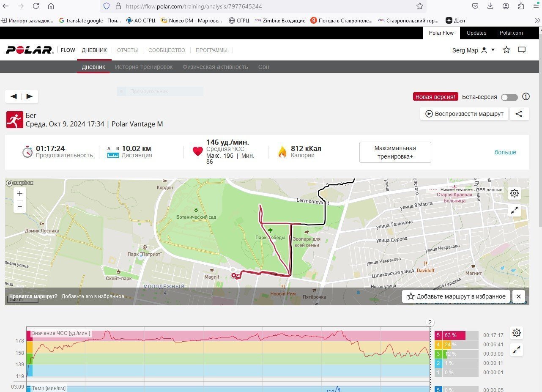Click the Дневник submenu tab
542x392 pixels.
[x=93, y=67]
